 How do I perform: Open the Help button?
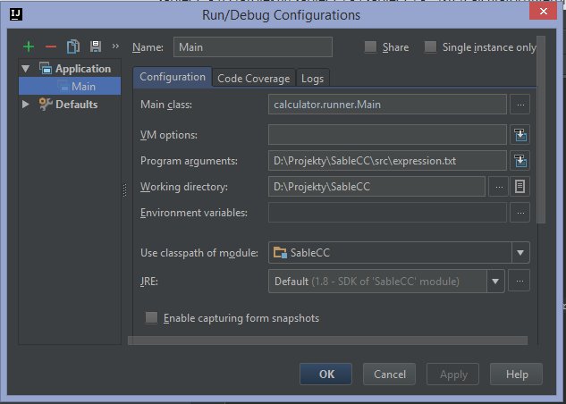click(516, 375)
